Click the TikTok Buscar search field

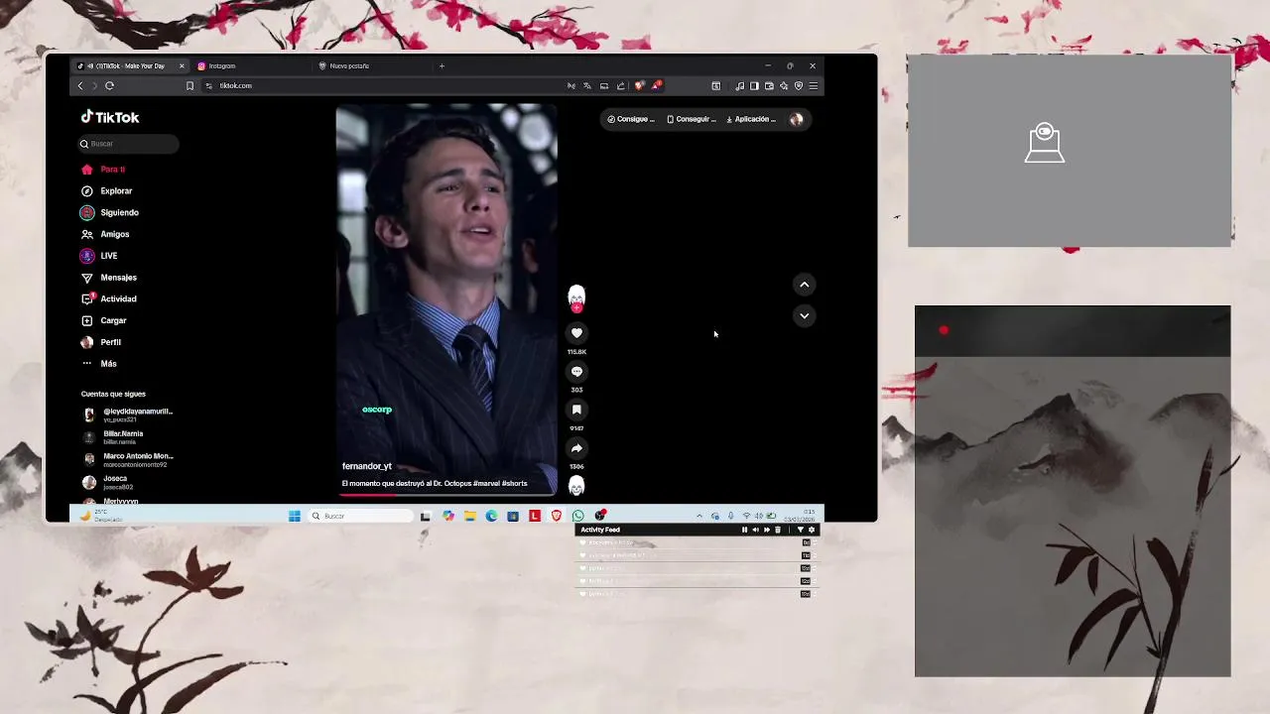(x=129, y=144)
